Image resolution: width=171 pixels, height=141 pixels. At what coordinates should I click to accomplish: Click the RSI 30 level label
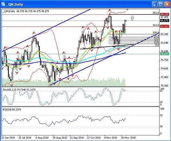click(161, 126)
